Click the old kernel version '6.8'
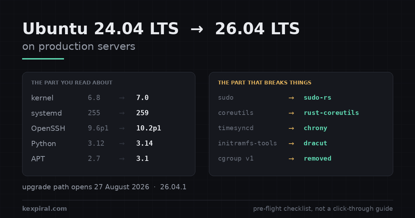 pos(94,98)
